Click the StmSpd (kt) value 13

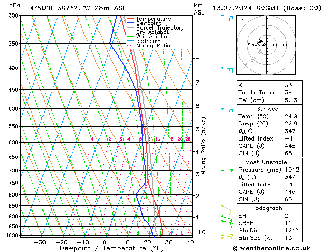pos(288,237)
